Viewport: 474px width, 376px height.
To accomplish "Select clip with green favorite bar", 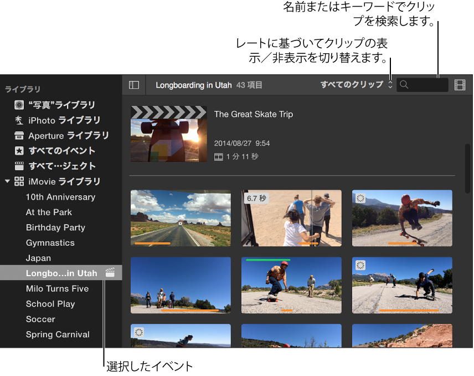I will pyautogui.click(x=291, y=285).
